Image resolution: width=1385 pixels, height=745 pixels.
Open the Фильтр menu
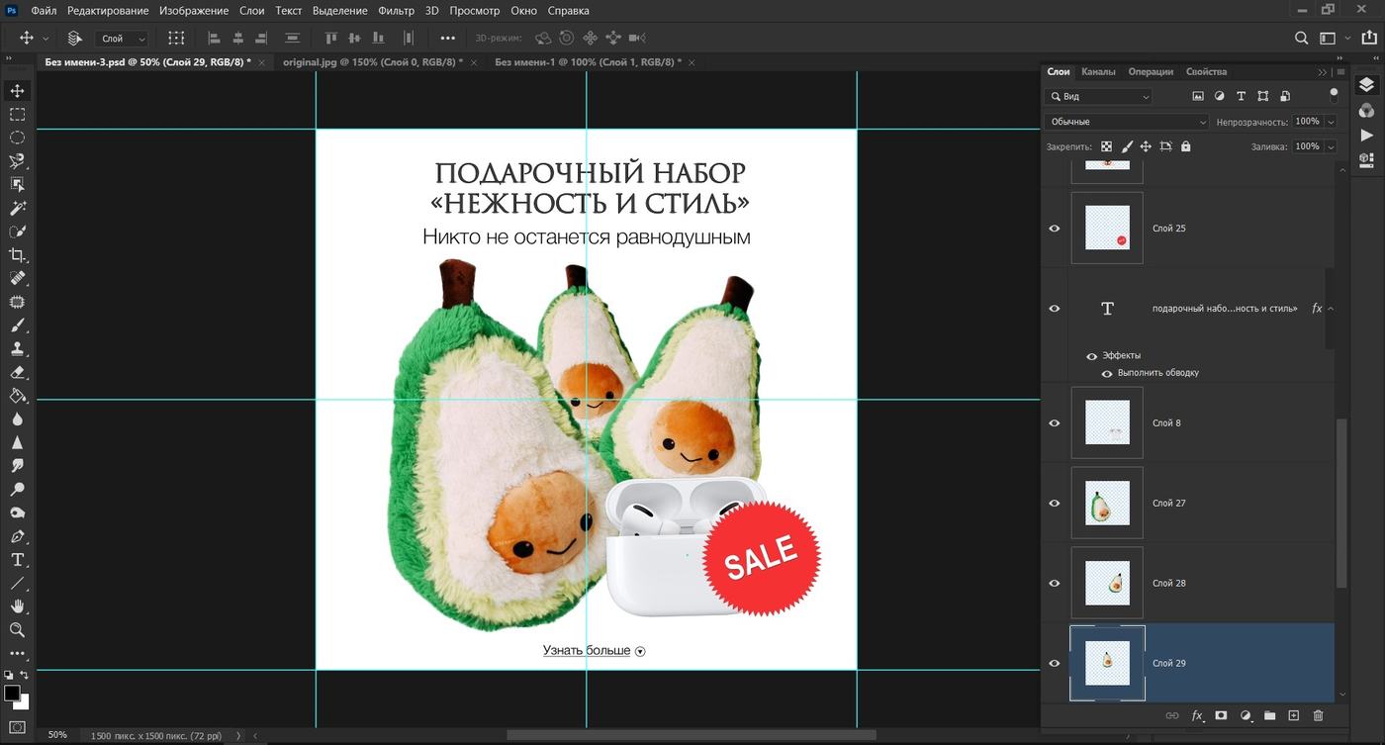[396, 11]
